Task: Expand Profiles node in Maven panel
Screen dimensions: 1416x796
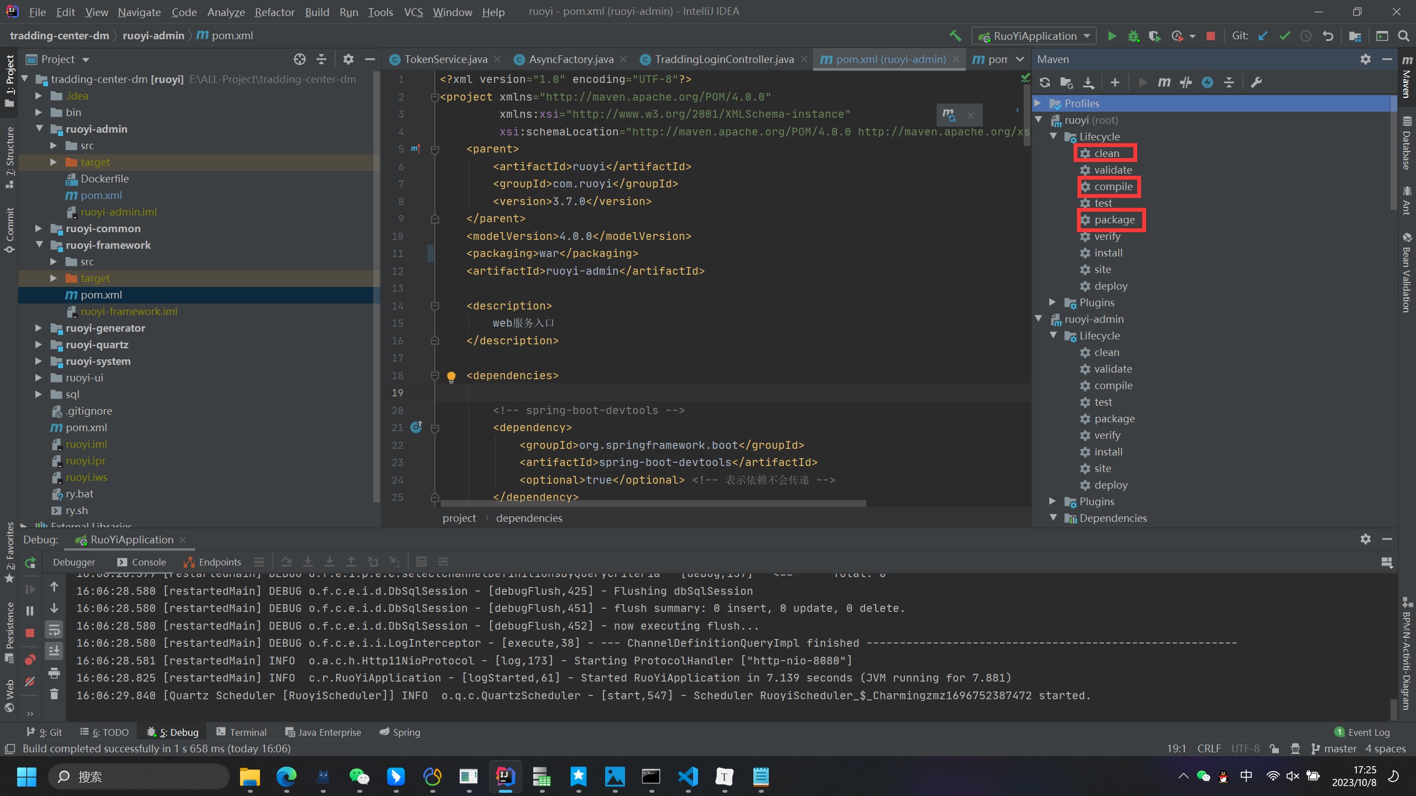Action: 1038,103
